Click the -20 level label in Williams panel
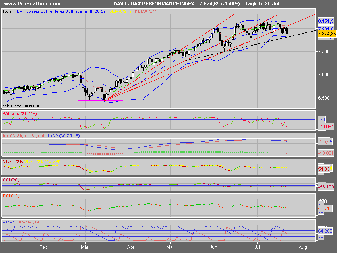This screenshot has height=253, width=337. point(322,119)
